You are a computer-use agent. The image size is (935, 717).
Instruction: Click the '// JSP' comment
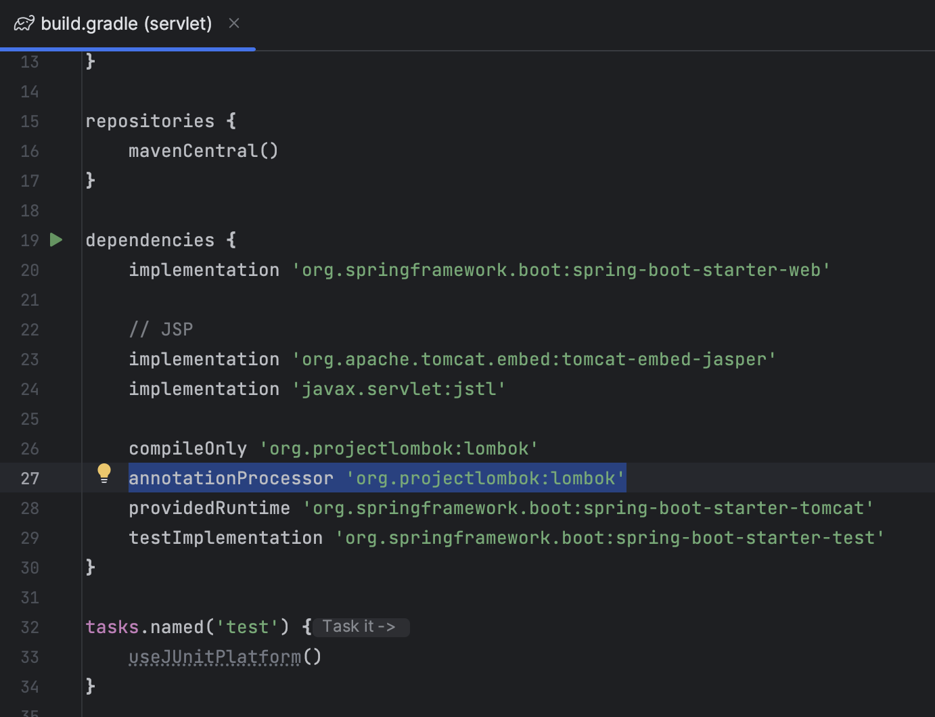[161, 329]
